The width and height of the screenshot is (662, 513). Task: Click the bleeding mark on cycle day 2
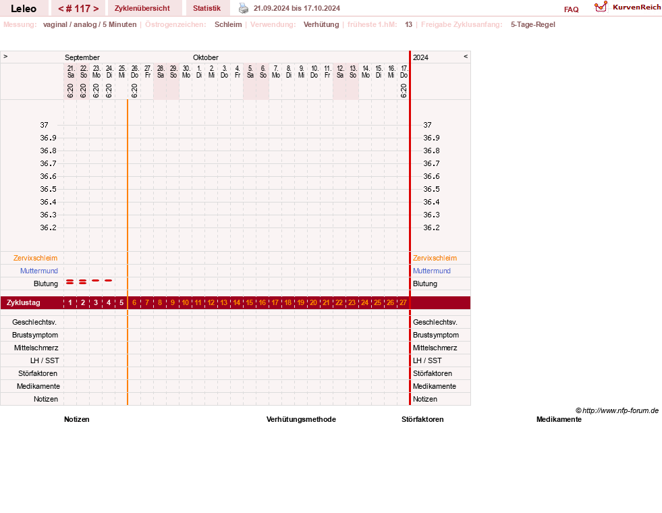point(83,281)
